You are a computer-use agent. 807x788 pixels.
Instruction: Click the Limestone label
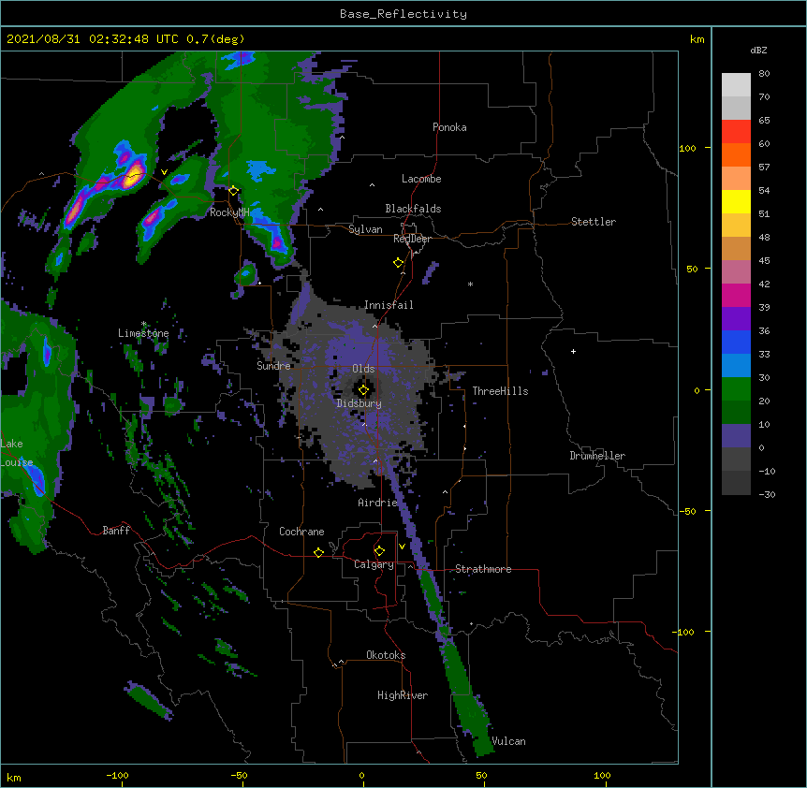(x=143, y=333)
